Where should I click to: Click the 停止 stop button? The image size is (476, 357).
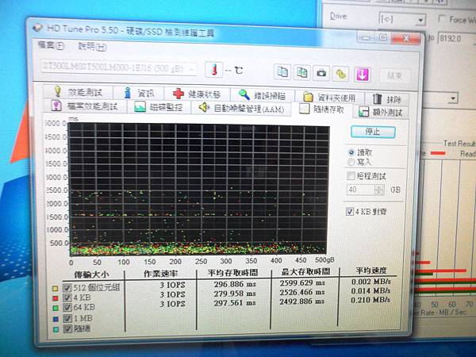coord(373,132)
